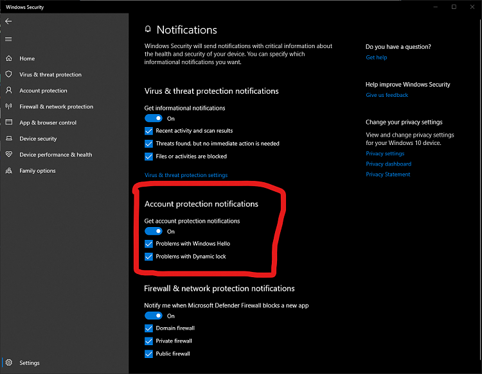Open Account protection section
Screen dimensions: 482x374
pyautogui.click(x=64, y=90)
